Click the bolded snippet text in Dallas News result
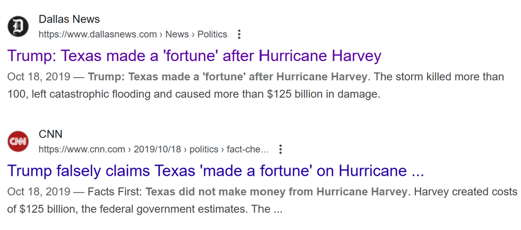The width and height of the screenshot is (521, 230). coord(227,77)
